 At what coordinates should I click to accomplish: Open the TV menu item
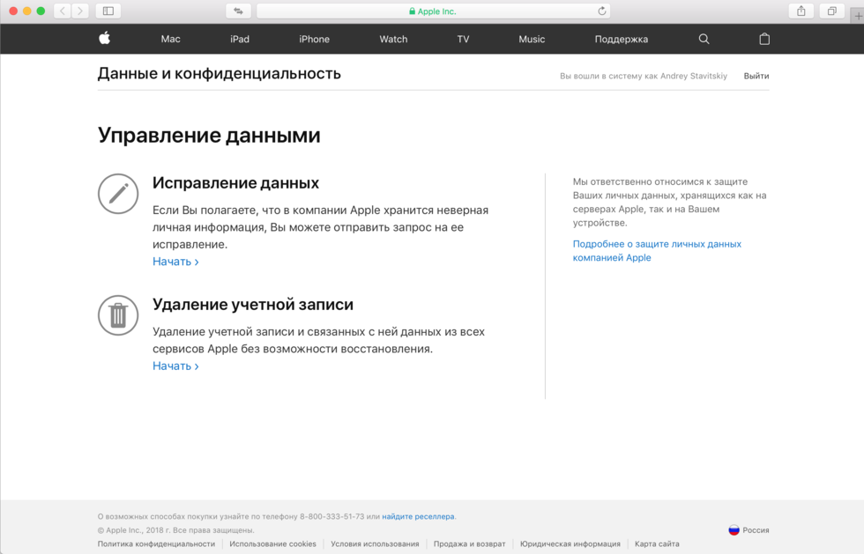point(463,39)
